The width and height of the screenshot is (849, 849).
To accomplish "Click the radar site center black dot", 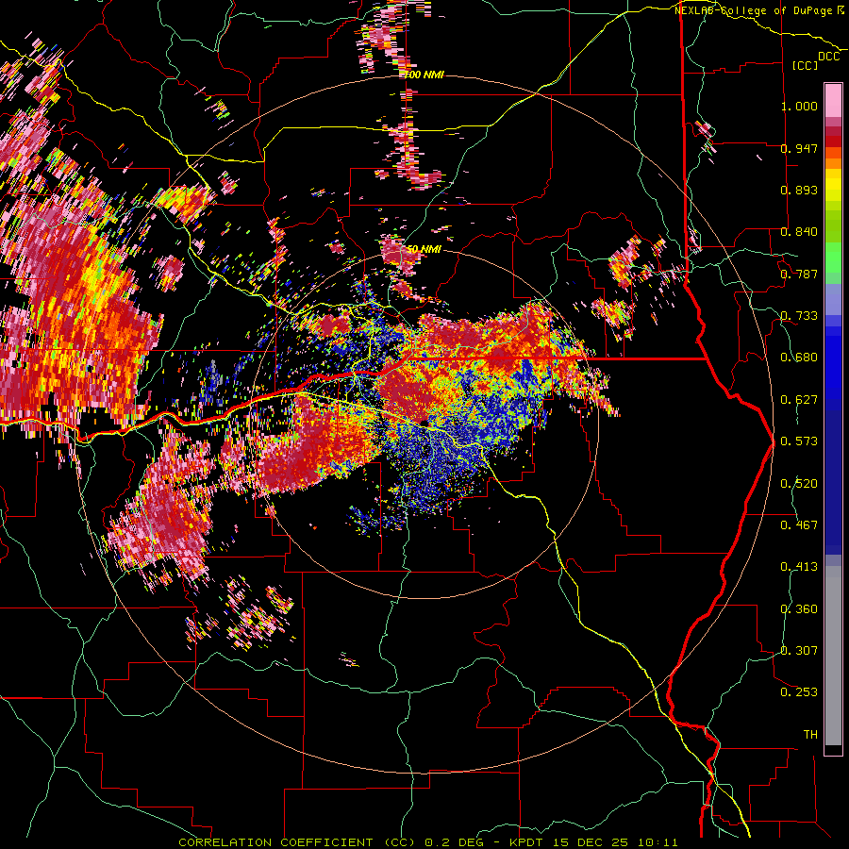I will [424, 423].
